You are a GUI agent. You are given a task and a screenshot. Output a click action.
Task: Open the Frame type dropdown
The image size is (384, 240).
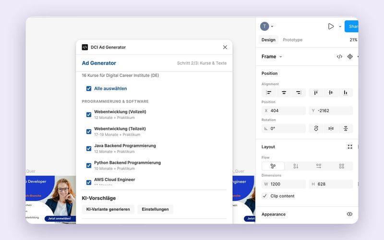[x=281, y=57]
